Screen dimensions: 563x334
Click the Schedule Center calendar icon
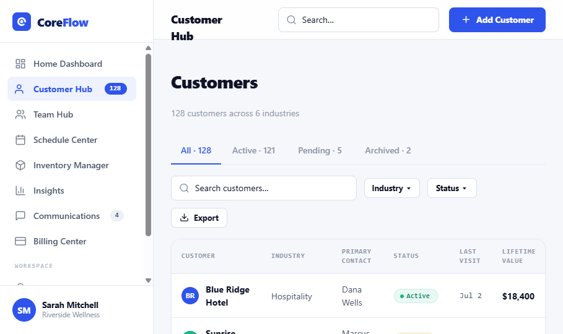tap(20, 140)
